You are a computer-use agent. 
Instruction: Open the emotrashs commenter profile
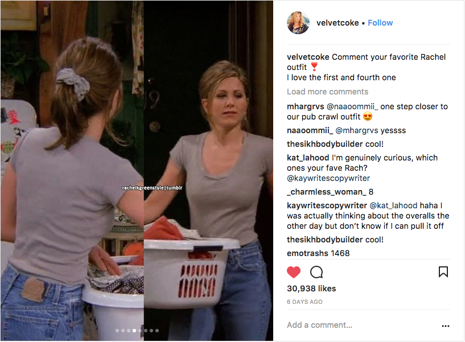click(x=307, y=253)
